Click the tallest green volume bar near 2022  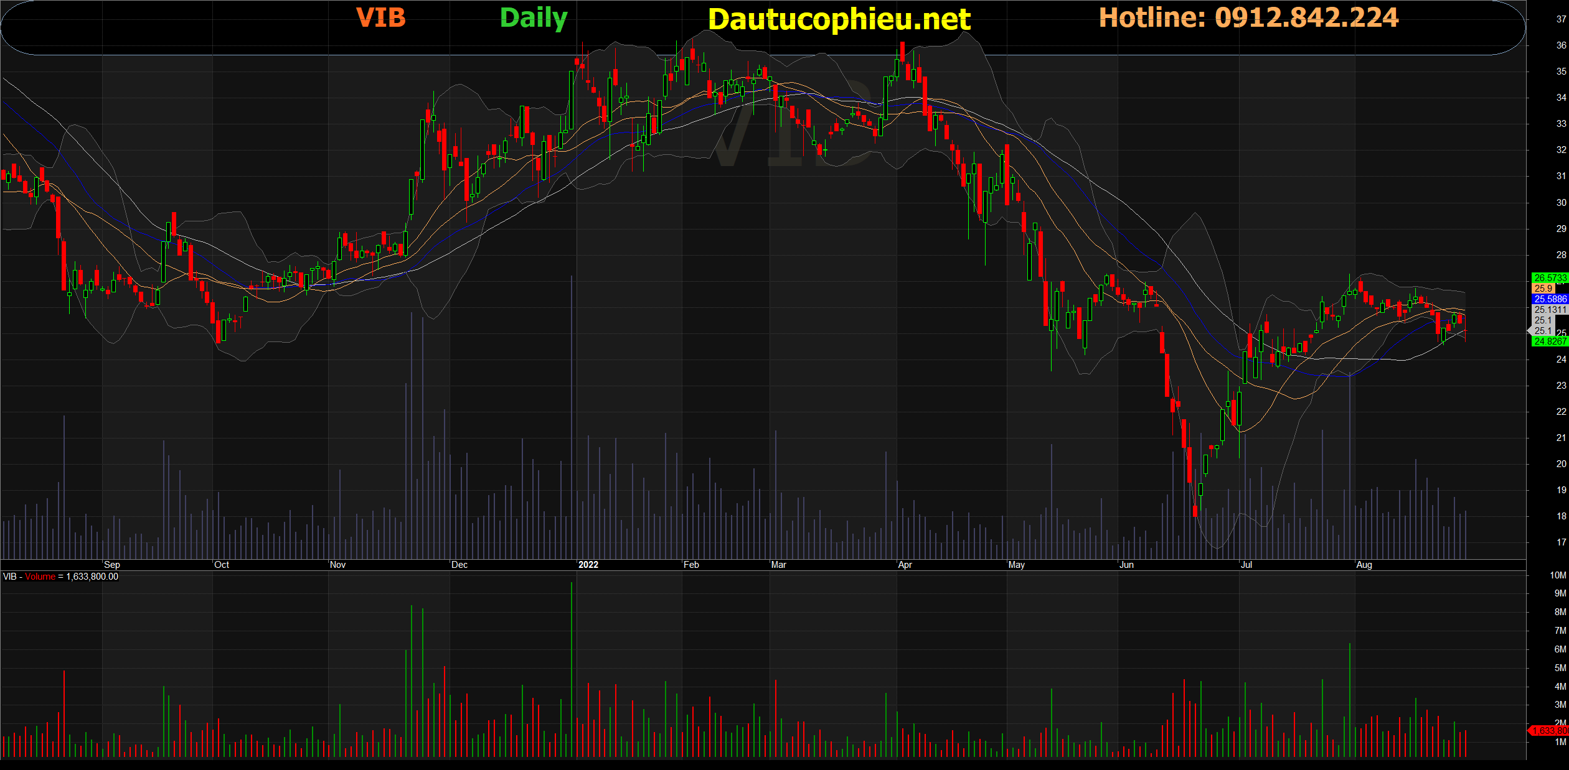pyautogui.click(x=572, y=669)
